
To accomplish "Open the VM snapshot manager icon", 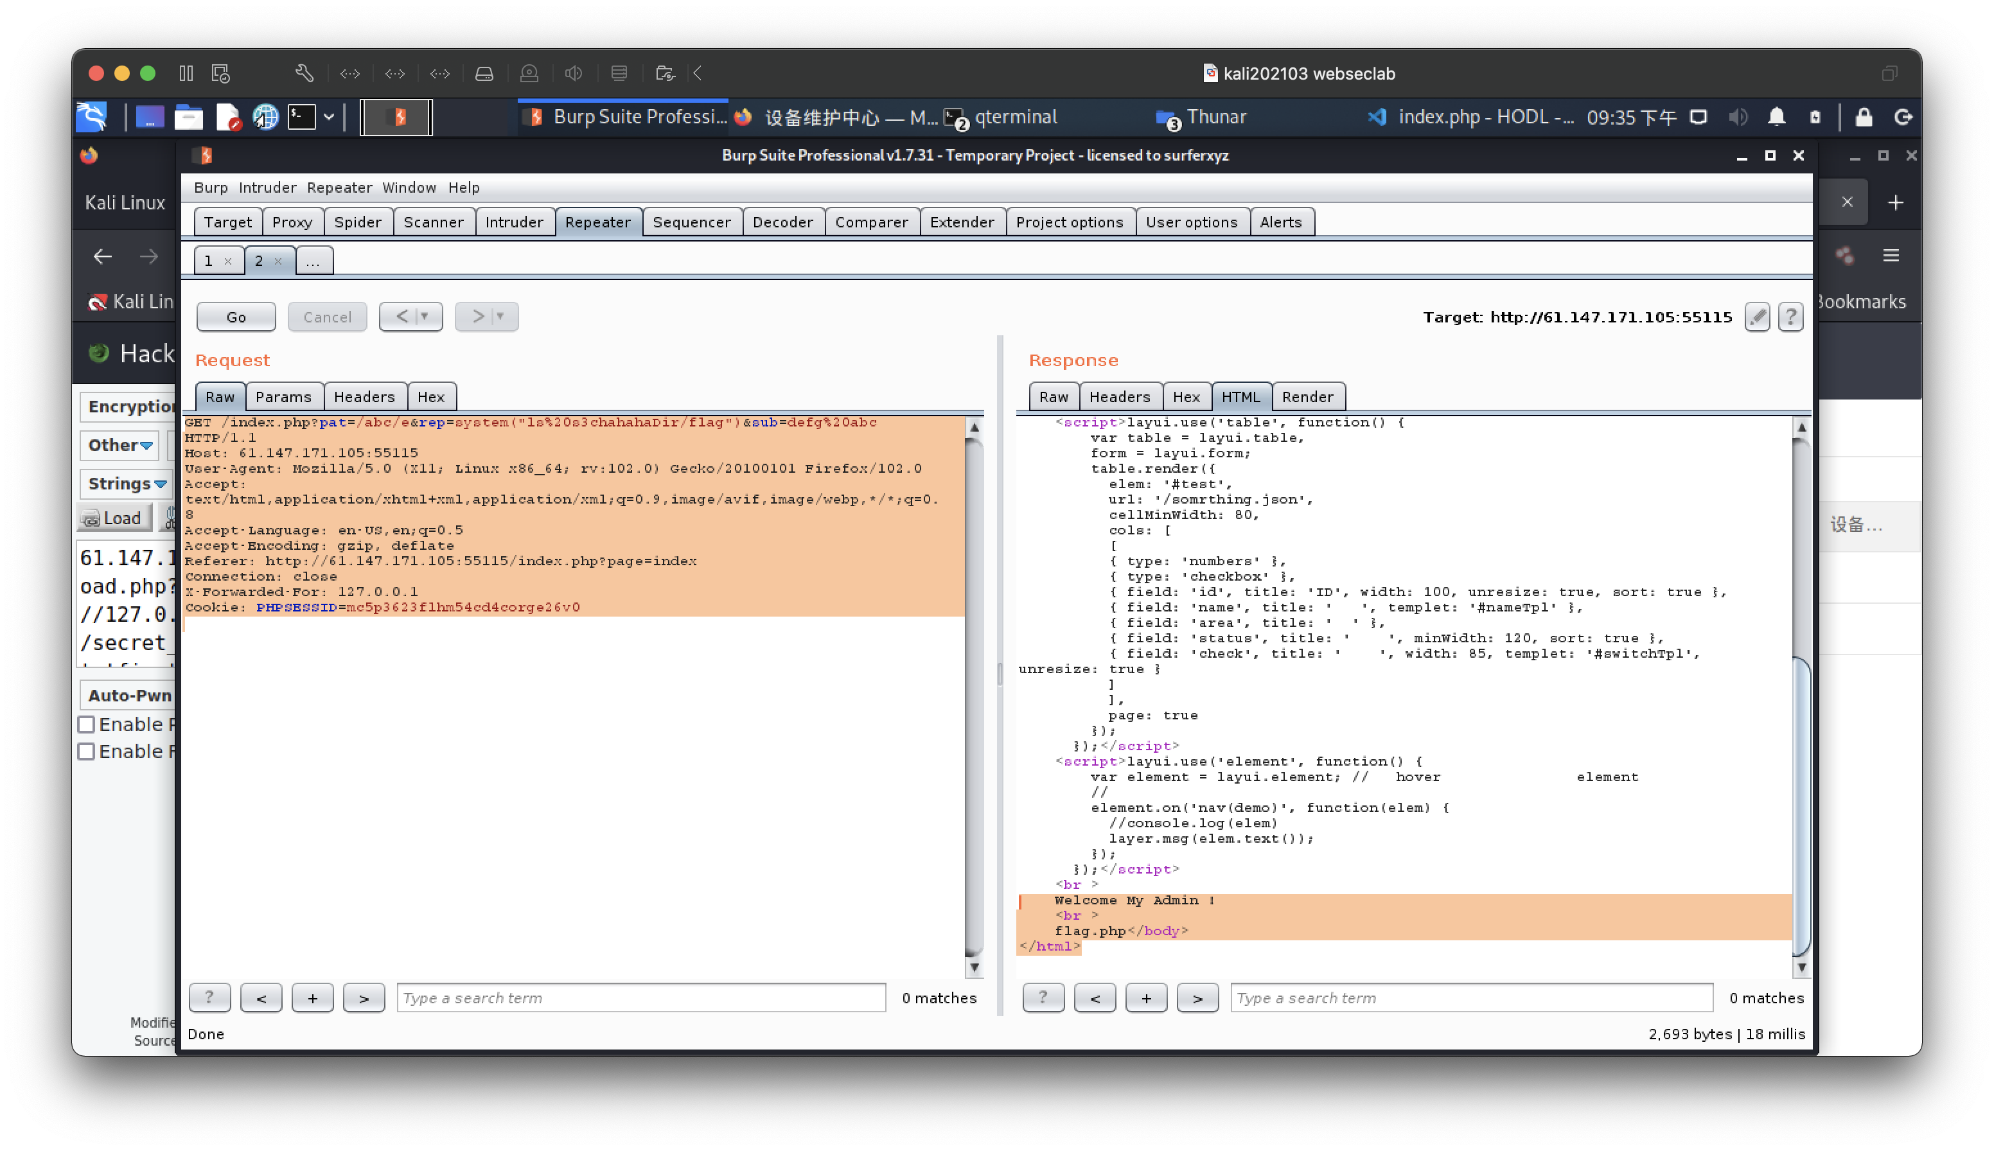I will coord(220,73).
